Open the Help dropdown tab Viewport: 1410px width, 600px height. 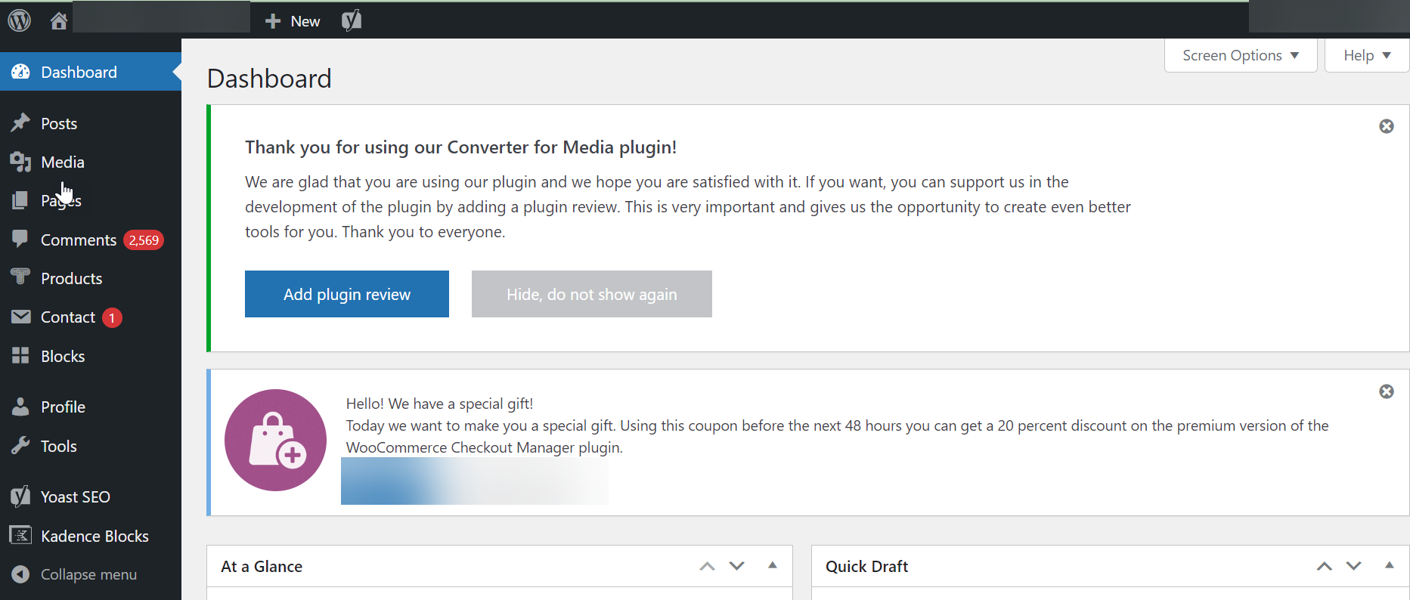1367,55
